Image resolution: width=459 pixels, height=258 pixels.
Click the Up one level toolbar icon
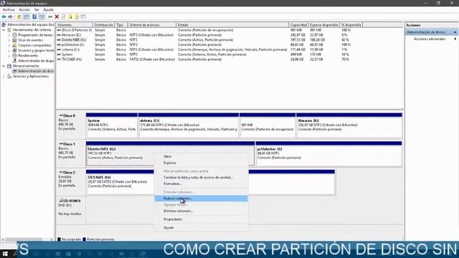[x=19, y=17]
